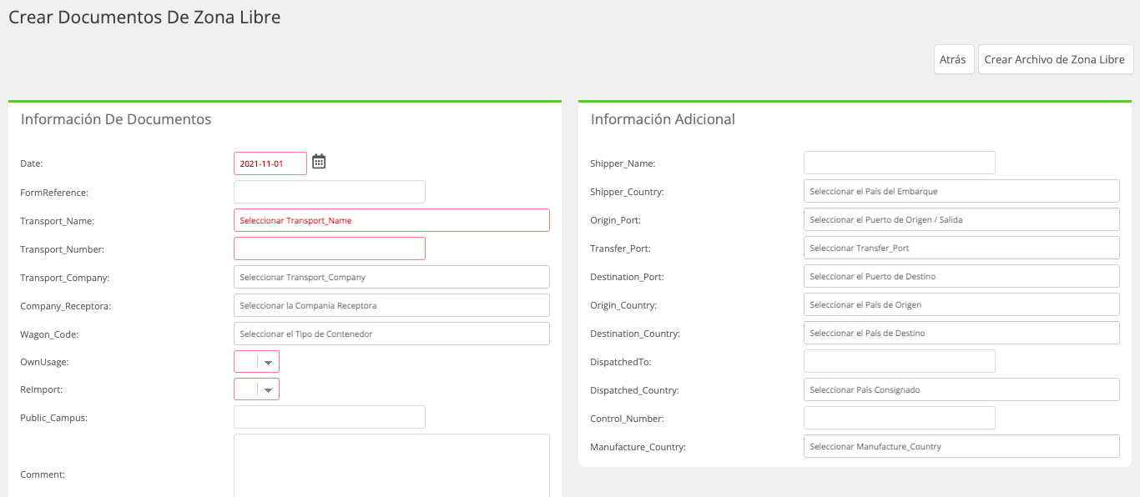
Task: Open the calendar date picker icon
Action: (319, 162)
